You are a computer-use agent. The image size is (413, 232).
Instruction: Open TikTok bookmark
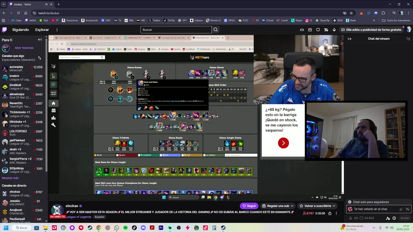tap(169, 20)
